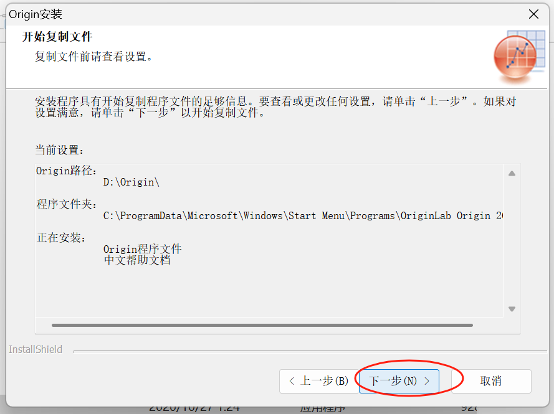Cancel installation with the 取消 button
The width and height of the screenshot is (554, 414).
tap(491, 381)
